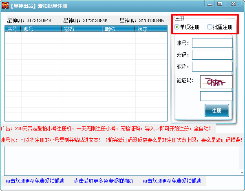The width and height of the screenshot is (245, 191).
Task: Open the last 点击获取更多免费爱拍辅助 link
Action: click(x=172, y=181)
